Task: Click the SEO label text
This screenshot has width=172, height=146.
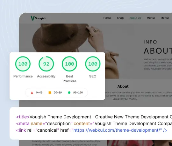Action: point(93,76)
